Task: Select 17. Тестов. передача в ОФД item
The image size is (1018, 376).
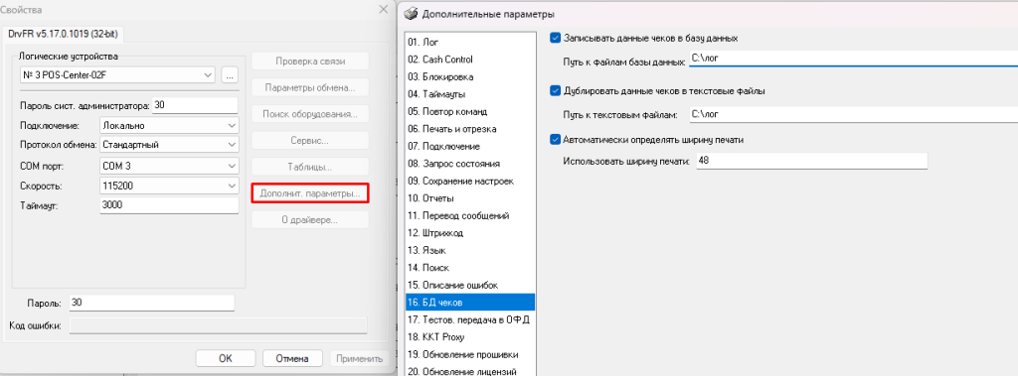Action: coord(469,319)
